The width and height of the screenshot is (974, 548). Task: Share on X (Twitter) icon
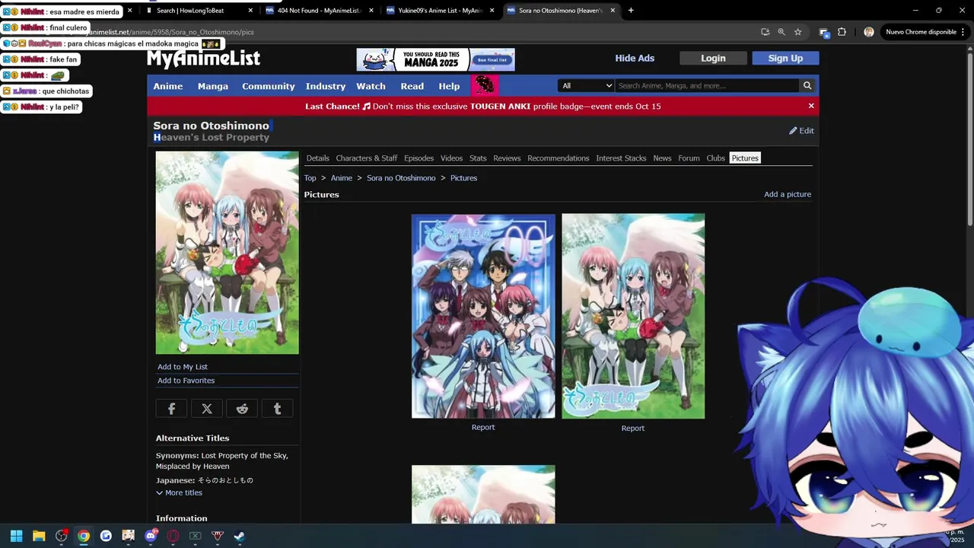click(x=207, y=409)
